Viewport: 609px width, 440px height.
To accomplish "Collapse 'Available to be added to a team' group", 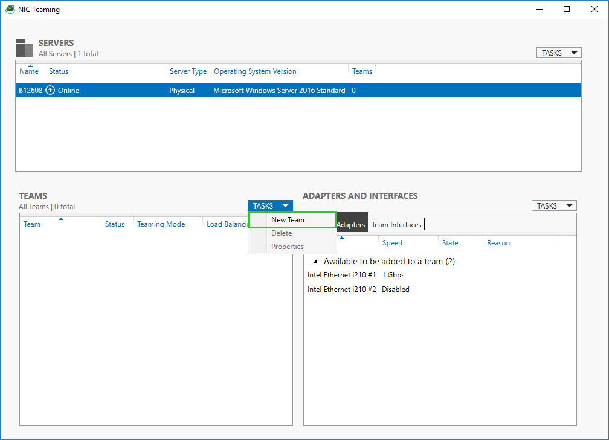I will pos(315,262).
